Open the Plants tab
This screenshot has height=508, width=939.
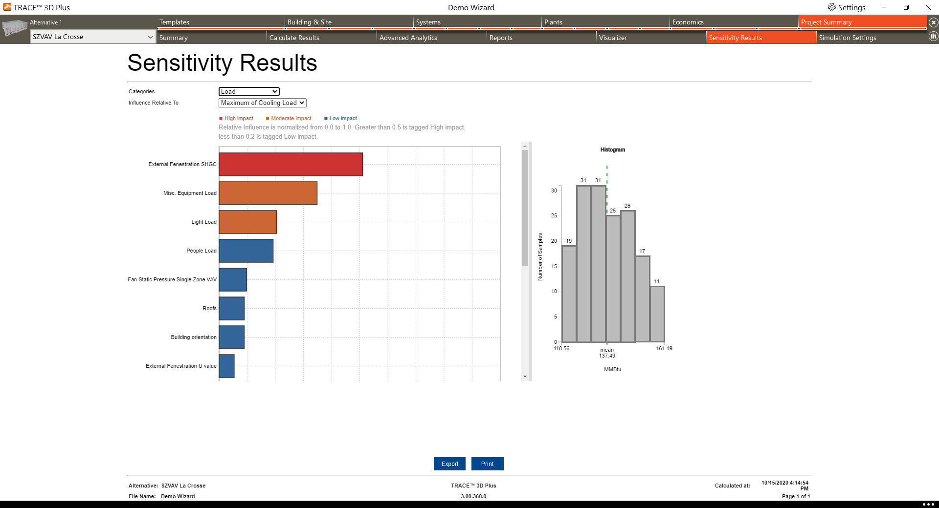(605, 22)
